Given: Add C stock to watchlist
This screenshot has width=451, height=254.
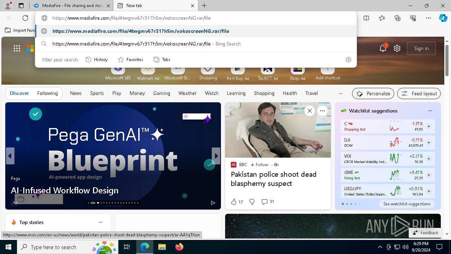Looking at the screenshot, I should tap(429, 126).
